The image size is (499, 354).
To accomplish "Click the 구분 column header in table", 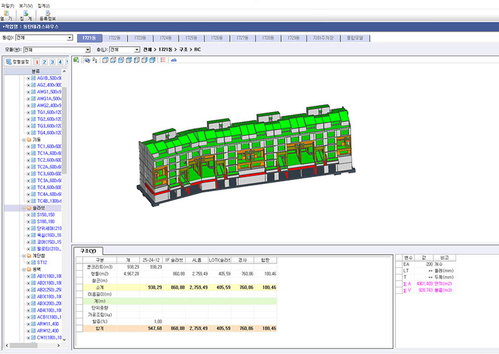I will pos(100,260).
